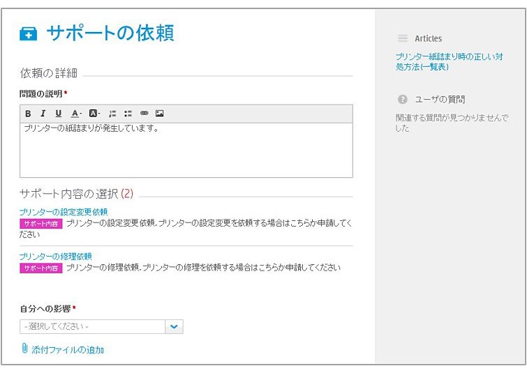Click the repair request description text
Screen dimensions: 527x373
(x=203, y=268)
